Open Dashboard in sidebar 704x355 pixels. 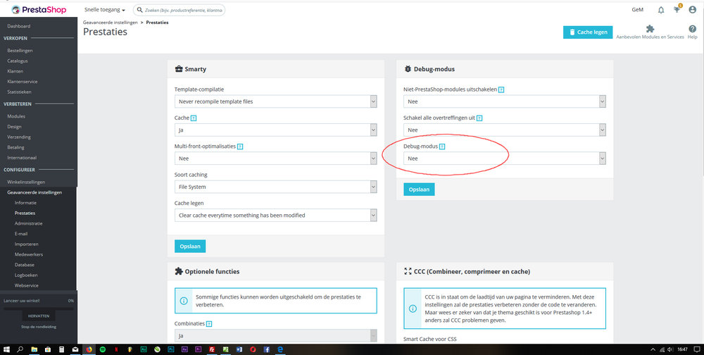coord(19,26)
